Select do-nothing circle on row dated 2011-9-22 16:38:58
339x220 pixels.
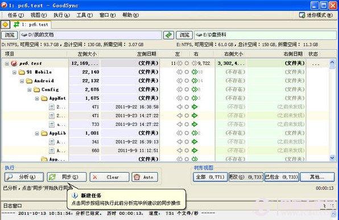(x=187, y=107)
